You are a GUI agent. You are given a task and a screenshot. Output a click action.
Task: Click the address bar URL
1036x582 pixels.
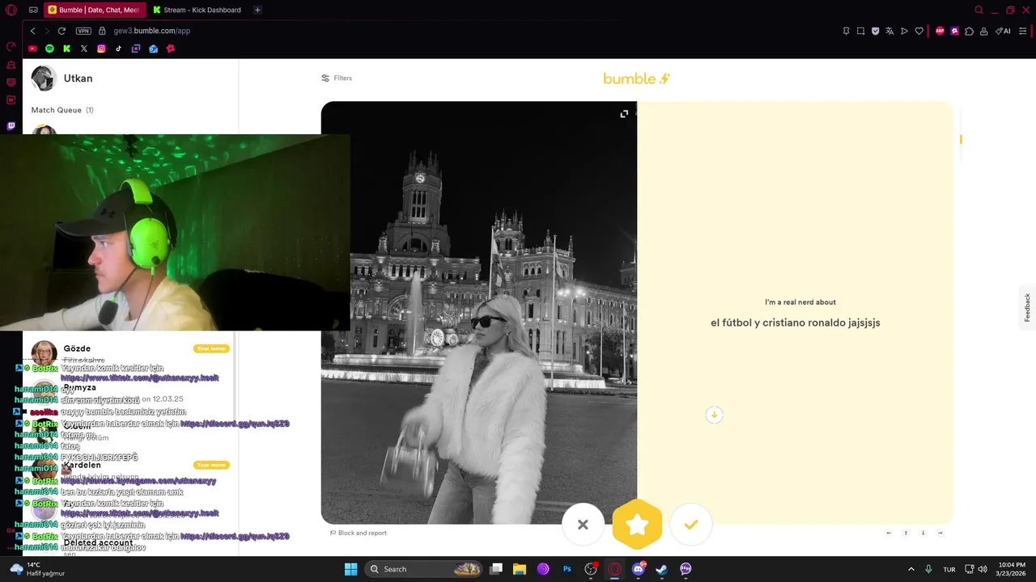(152, 31)
